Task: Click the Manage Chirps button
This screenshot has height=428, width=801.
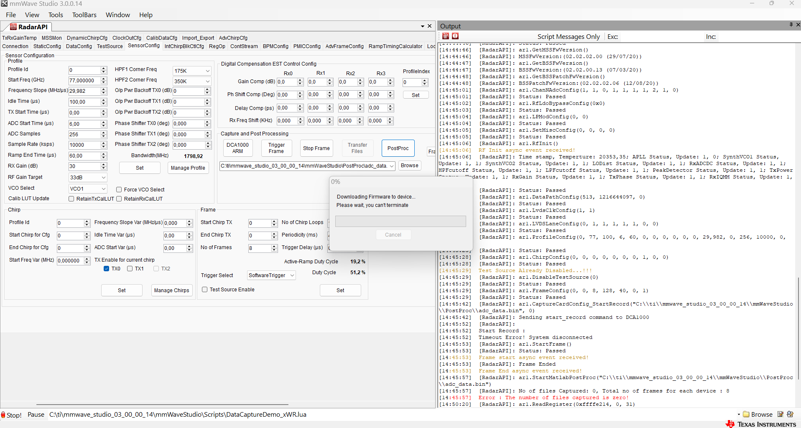Action: click(x=172, y=290)
